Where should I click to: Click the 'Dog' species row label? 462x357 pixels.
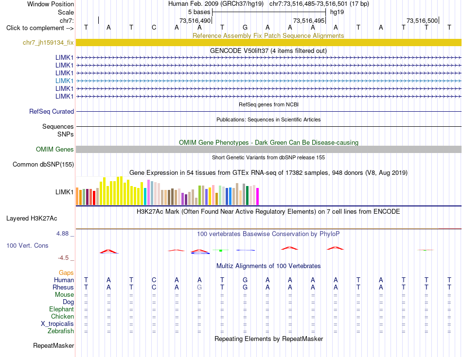pos(68,302)
